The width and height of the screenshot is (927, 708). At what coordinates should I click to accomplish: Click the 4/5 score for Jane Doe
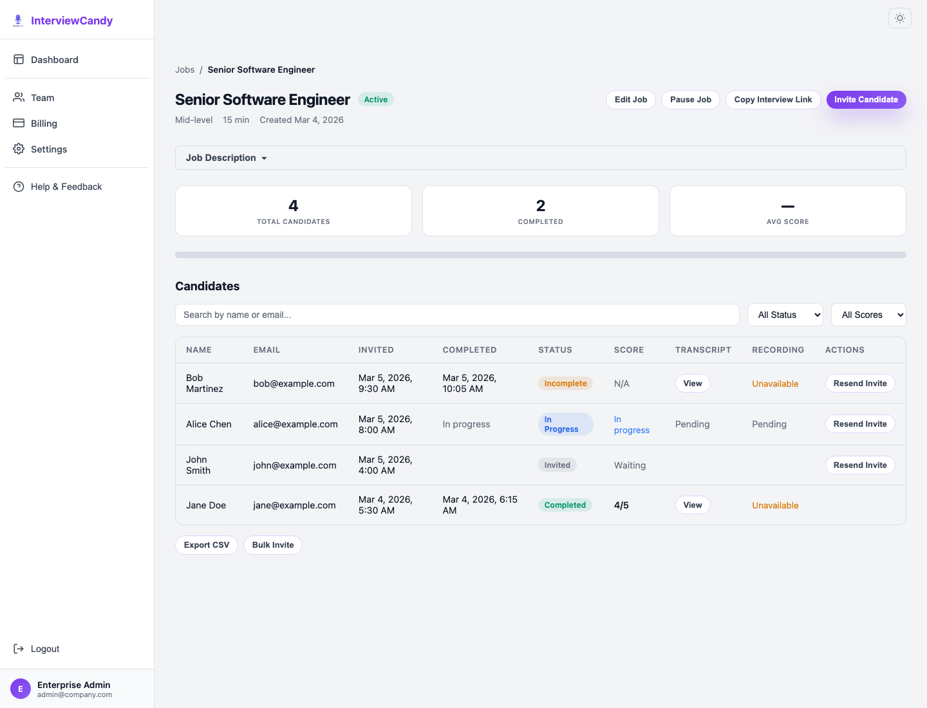tap(621, 505)
